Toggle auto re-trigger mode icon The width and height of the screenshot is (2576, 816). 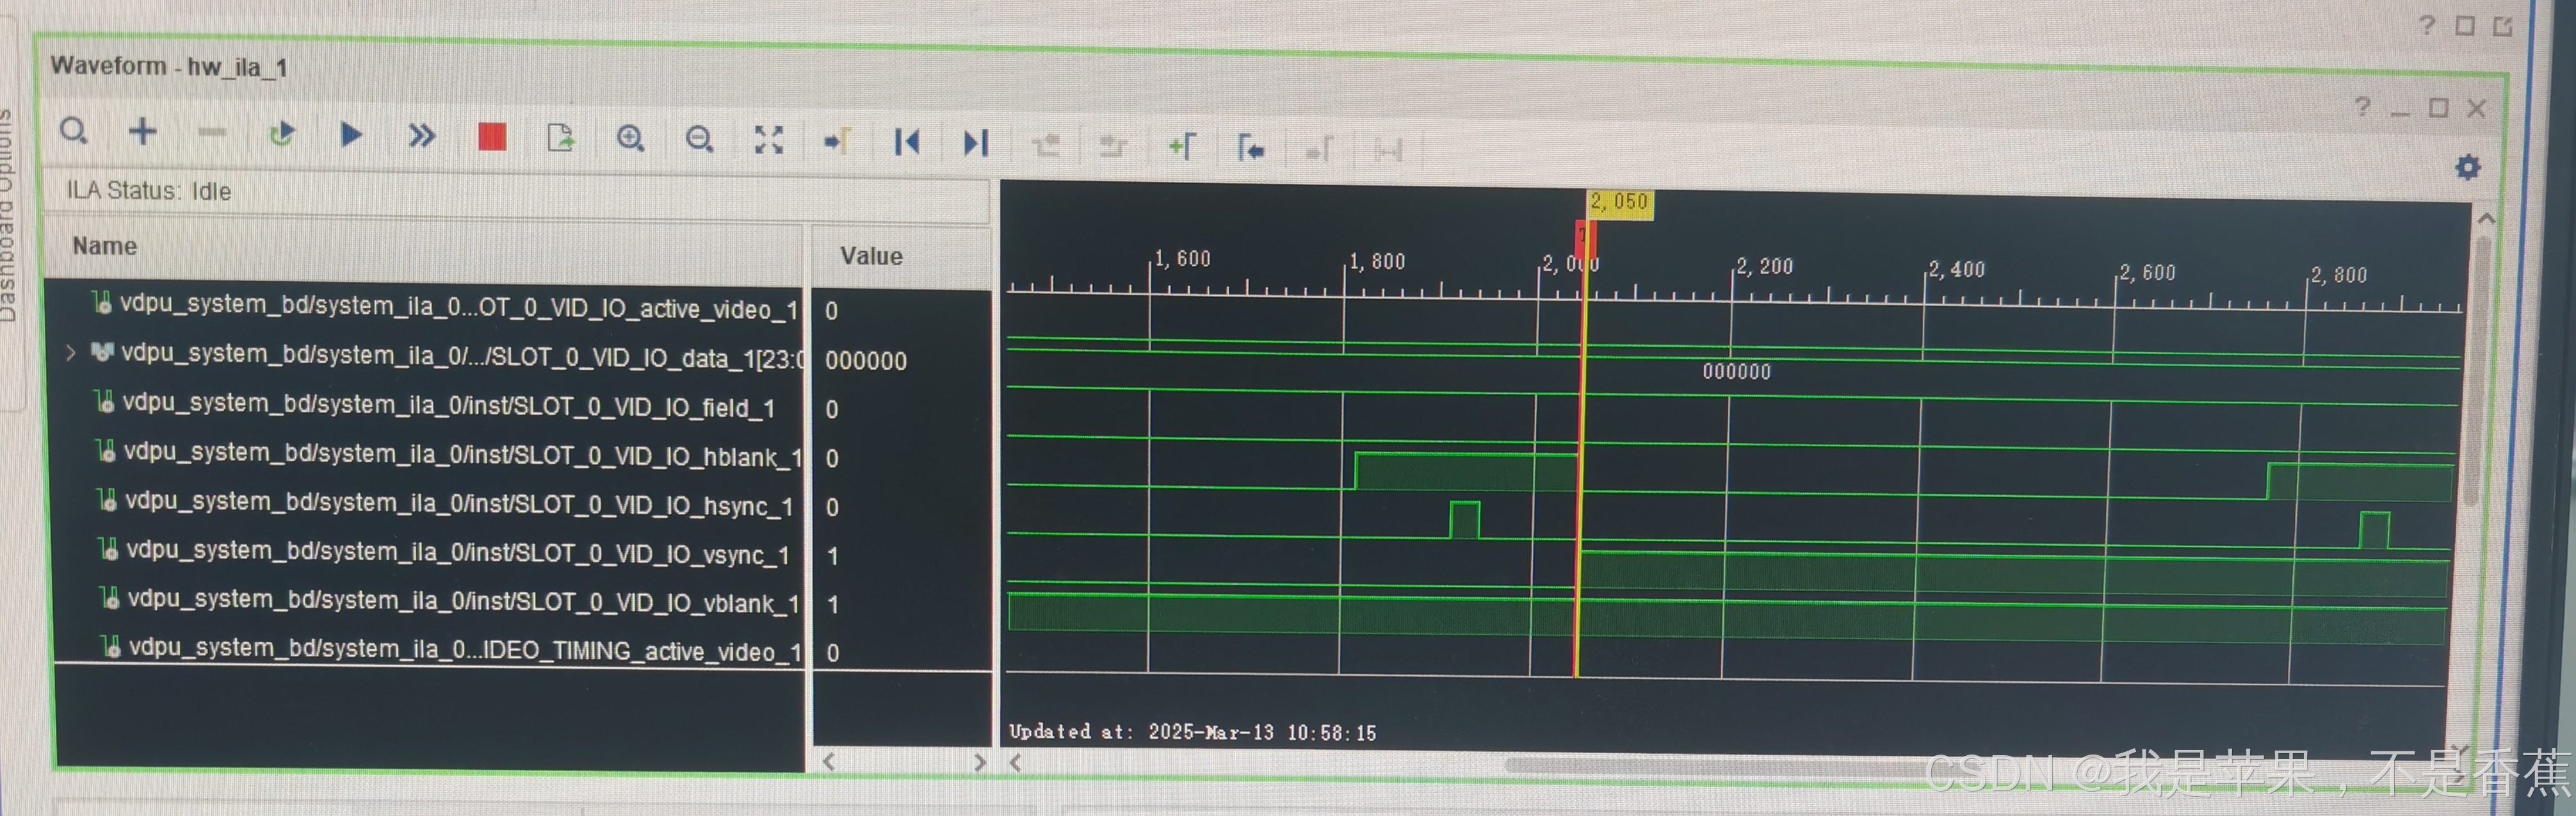pos(282,133)
